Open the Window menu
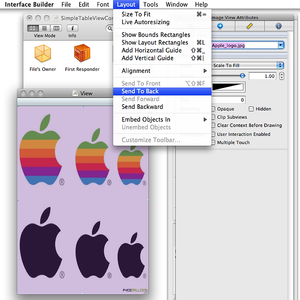300x300 pixels. [x=177, y=5]
